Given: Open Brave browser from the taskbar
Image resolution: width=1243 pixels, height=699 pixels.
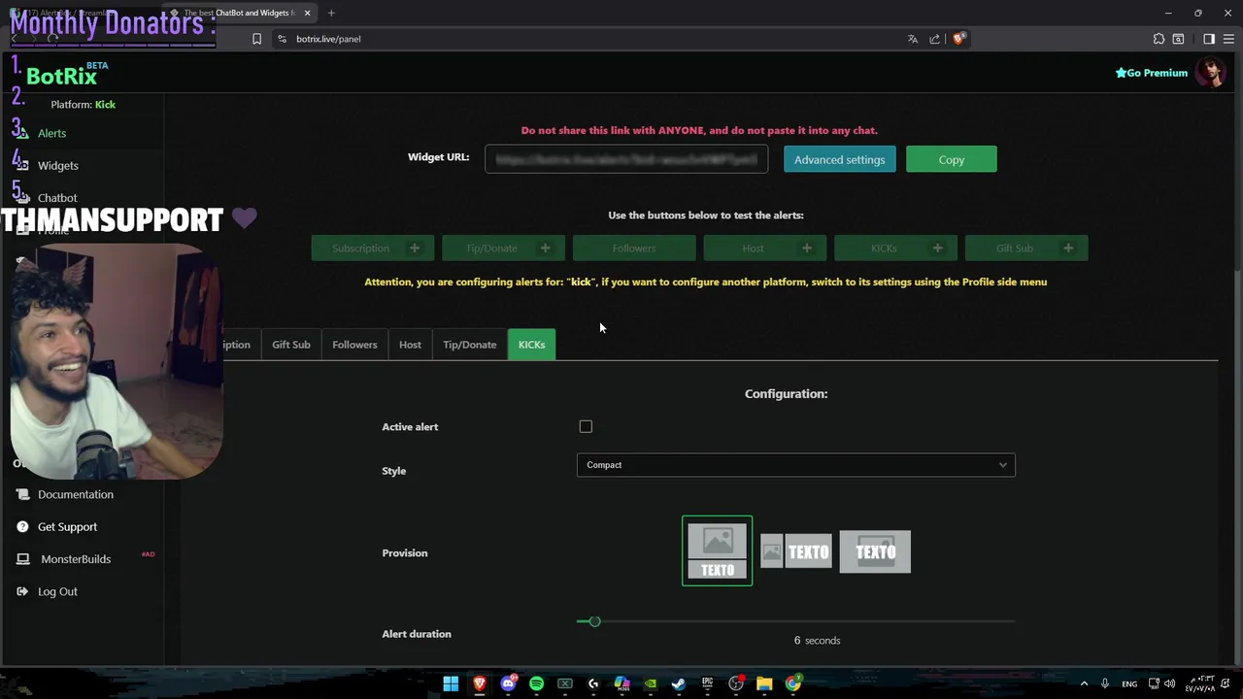Looking at the screenshot, I should coord(479,683).
